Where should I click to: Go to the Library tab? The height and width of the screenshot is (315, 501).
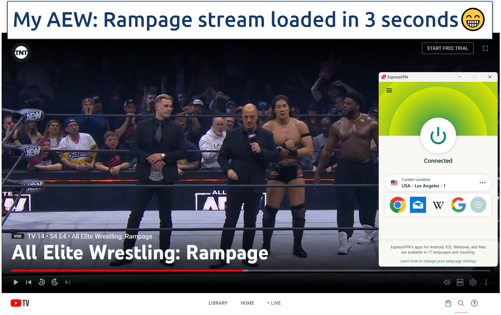(218, 303)
